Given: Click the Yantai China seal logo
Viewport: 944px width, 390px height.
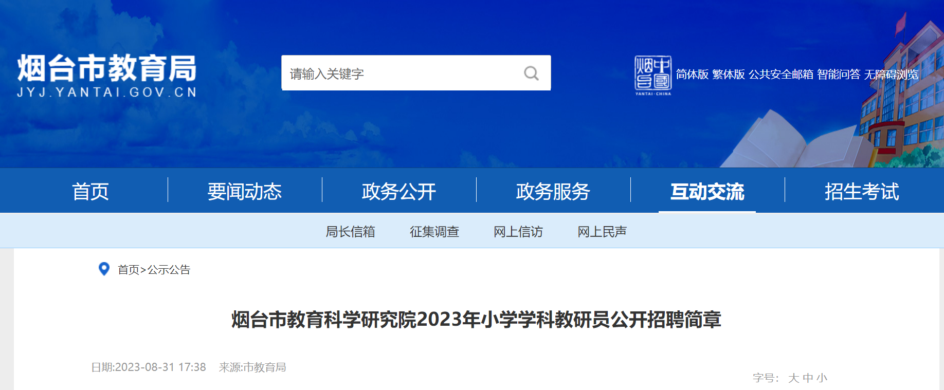Looking at the screenshot, I should pyautogui.click(x=653, y=76).
